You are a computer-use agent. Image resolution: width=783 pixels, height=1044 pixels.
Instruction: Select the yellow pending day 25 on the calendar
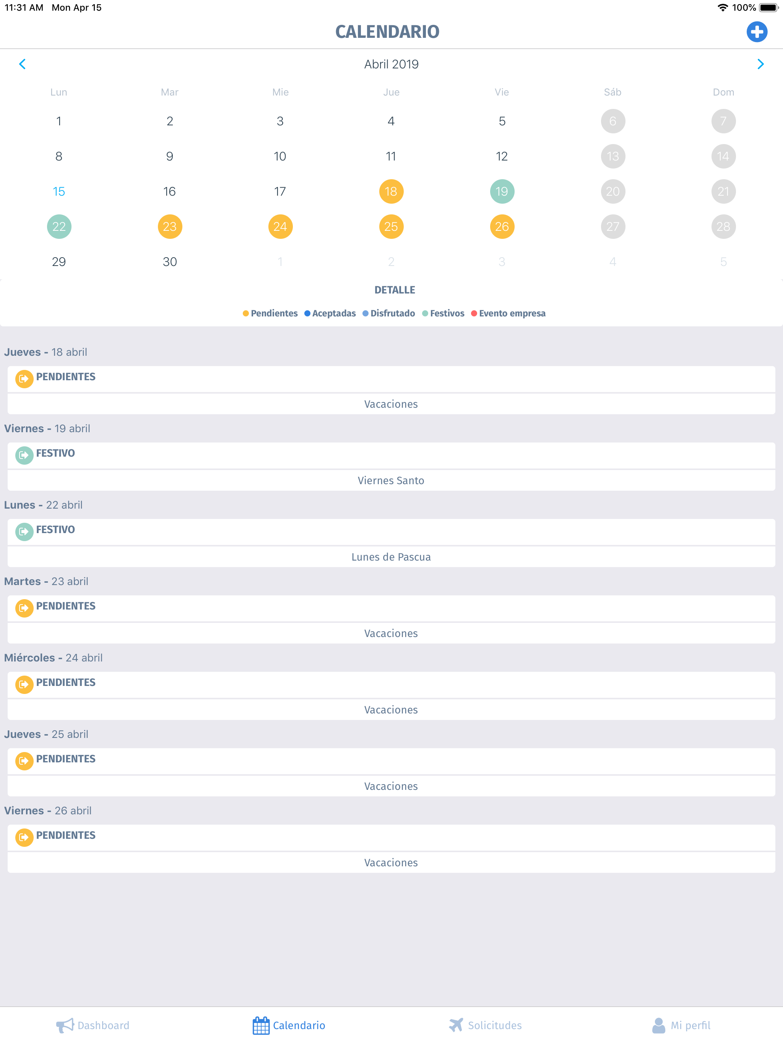coord(391,226)
